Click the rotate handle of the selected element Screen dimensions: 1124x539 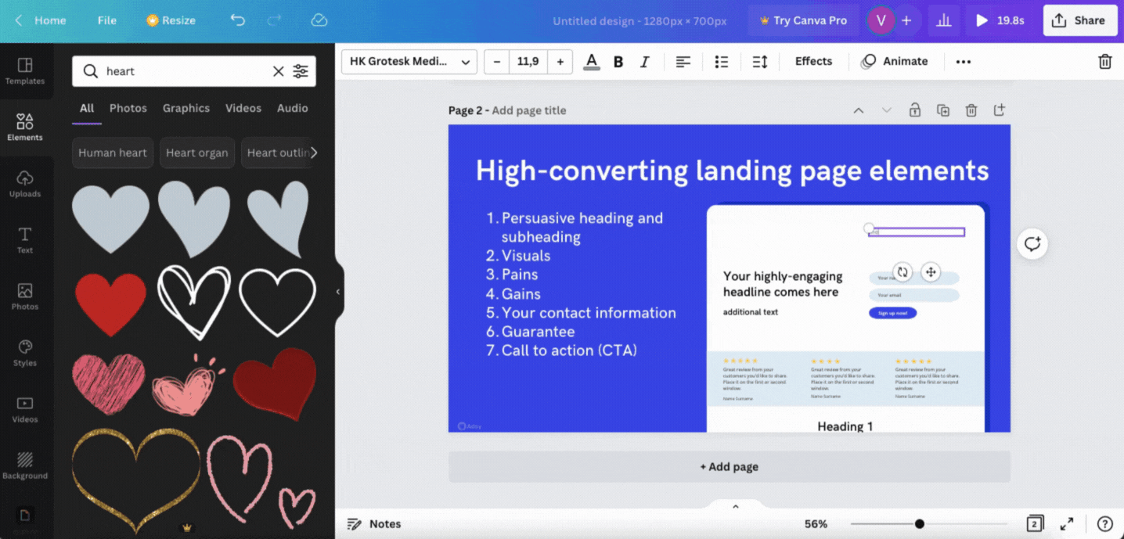(902, 272)
